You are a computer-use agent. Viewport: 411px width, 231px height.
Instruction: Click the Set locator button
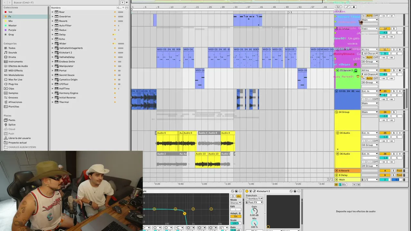(x=338, y=7)
